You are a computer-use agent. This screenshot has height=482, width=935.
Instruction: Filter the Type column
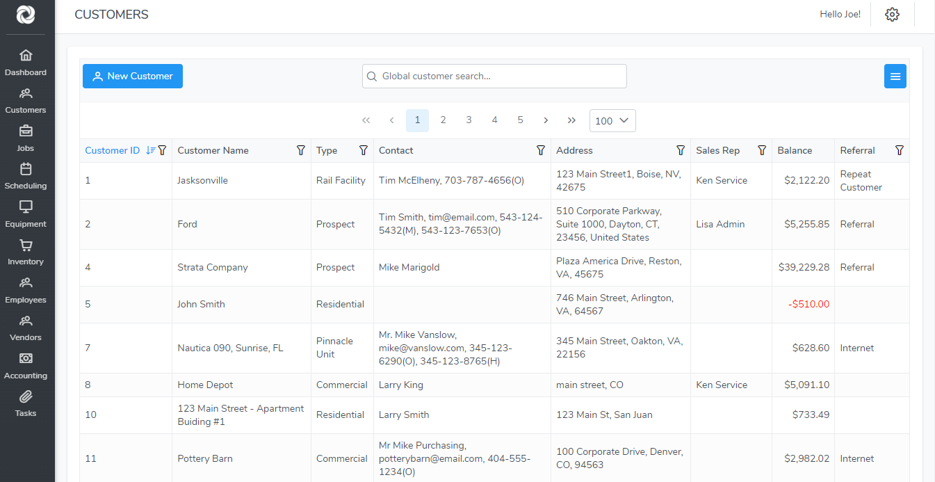[x=363, y=150]
